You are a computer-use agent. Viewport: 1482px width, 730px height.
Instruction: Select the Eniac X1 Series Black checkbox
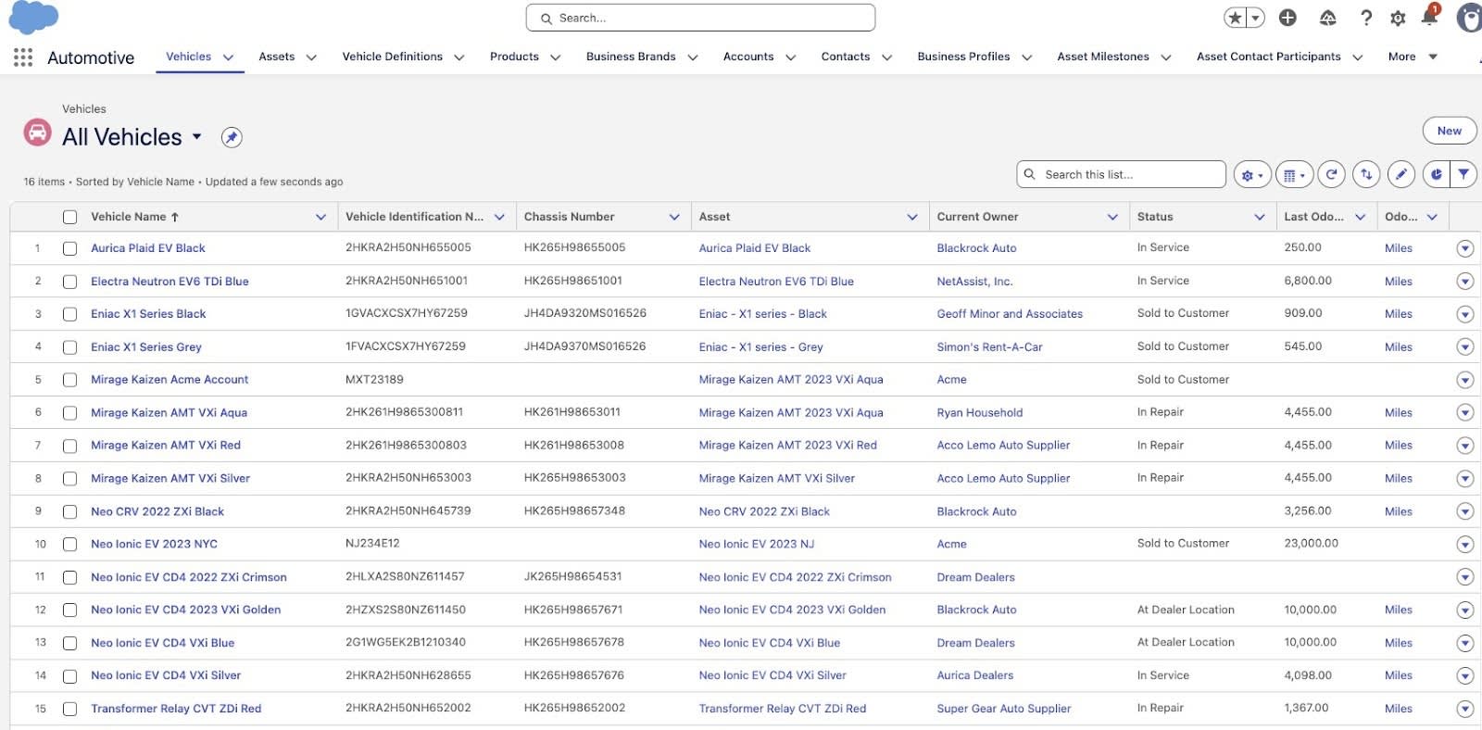(x=69, y=314)
